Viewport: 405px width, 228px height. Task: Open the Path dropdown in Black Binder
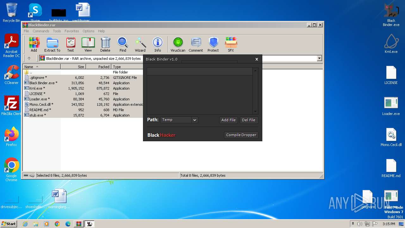(x=195, y=120)
